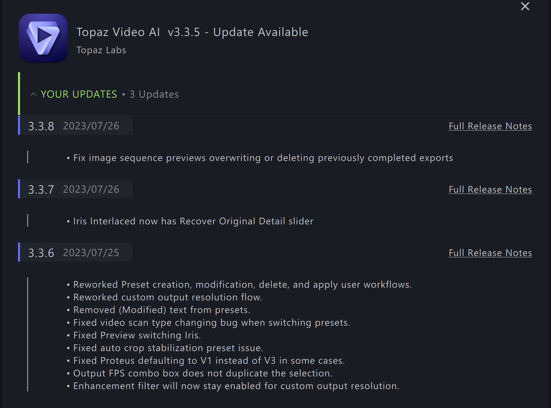This screenshot has width=551, height=408.
Task: Click the 3 Updates counter text
Action: pyautogui.click(x=154, y=94)
